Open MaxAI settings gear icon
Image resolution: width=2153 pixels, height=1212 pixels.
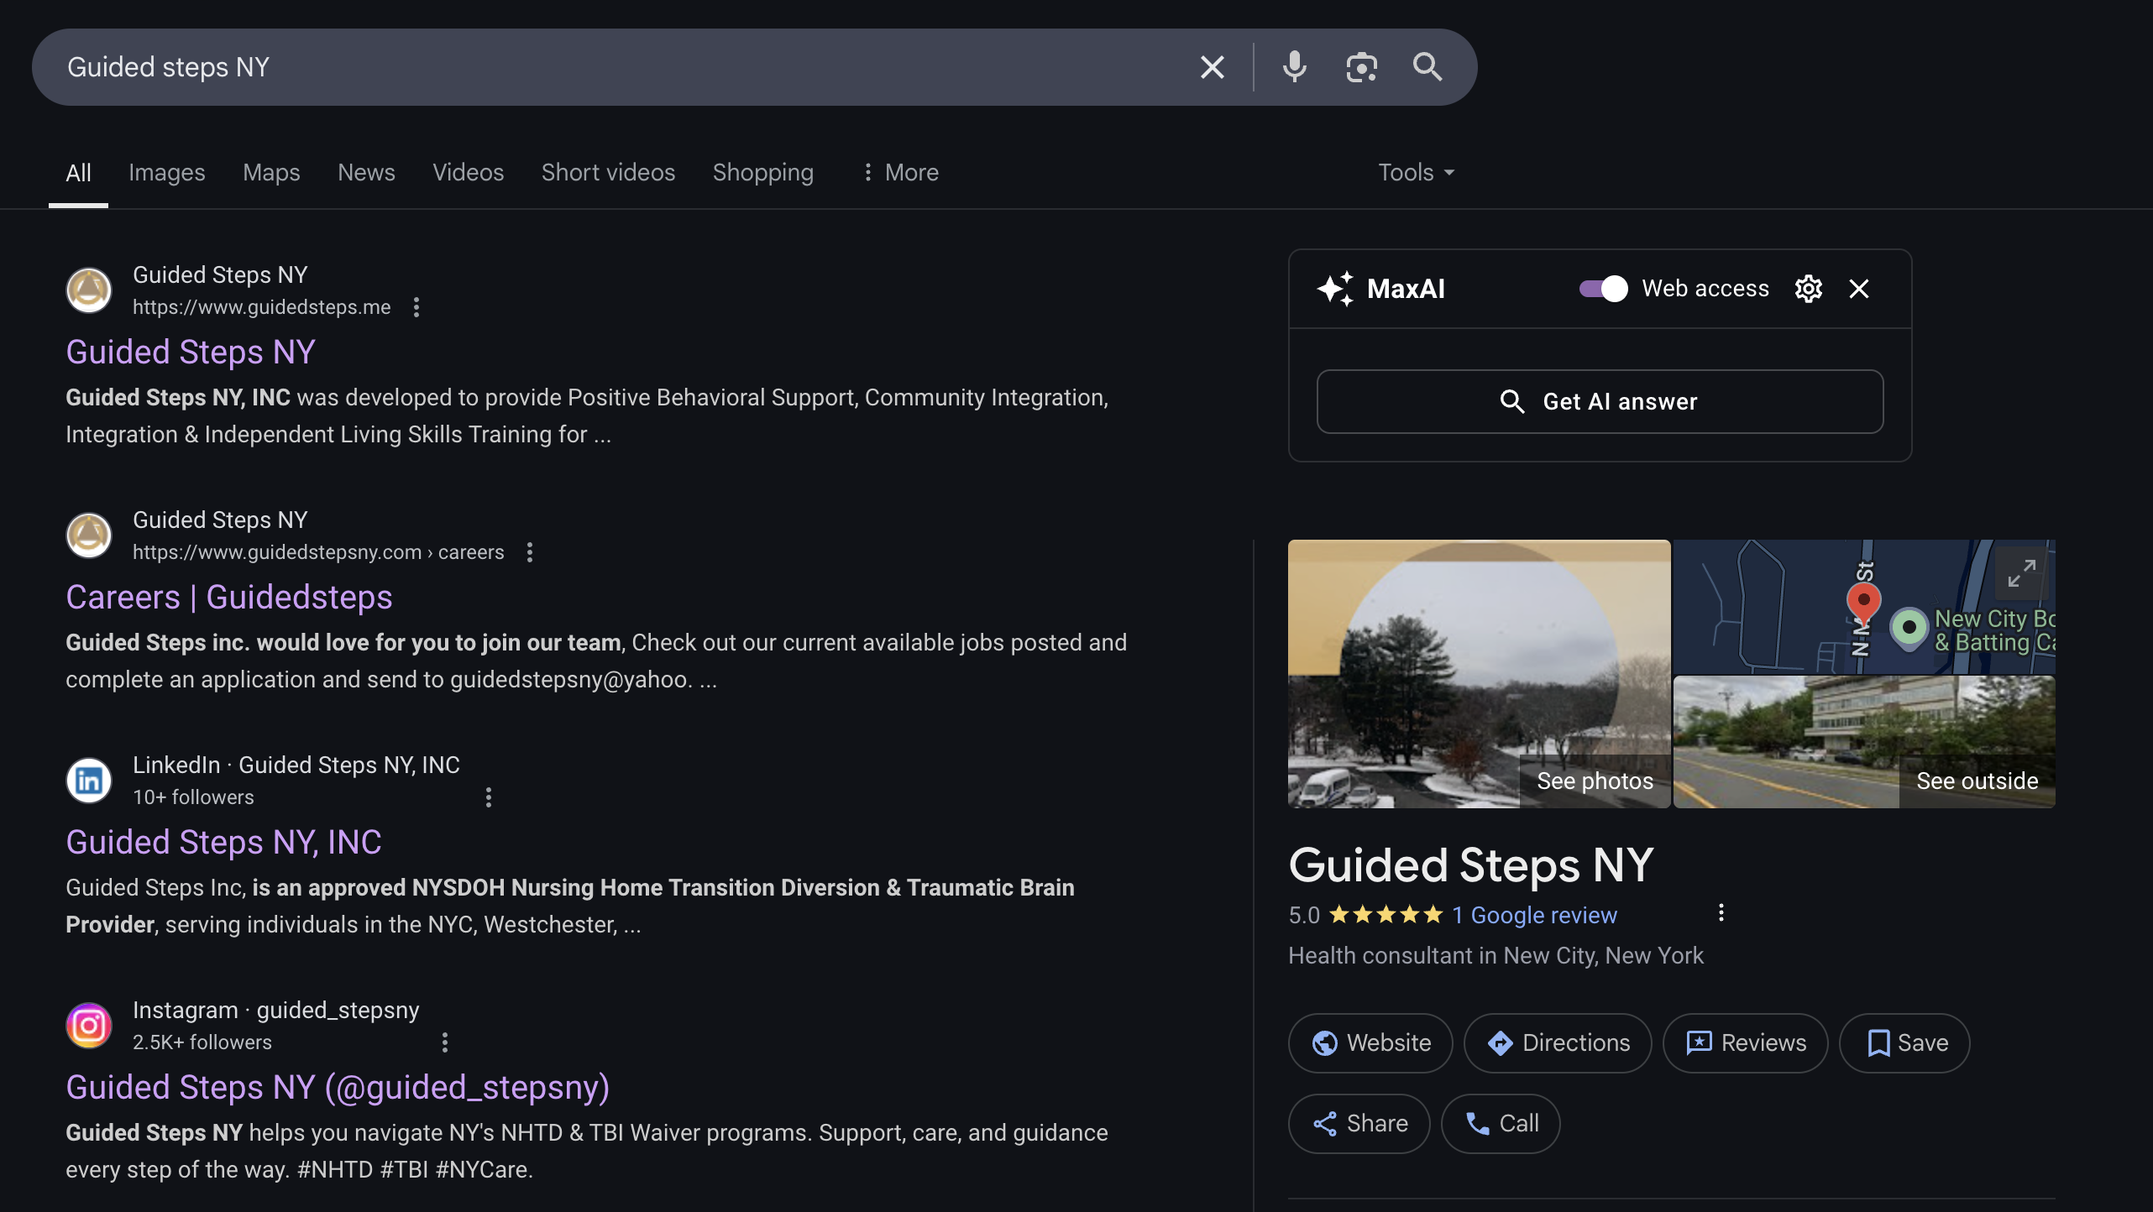pos(1808,289)
